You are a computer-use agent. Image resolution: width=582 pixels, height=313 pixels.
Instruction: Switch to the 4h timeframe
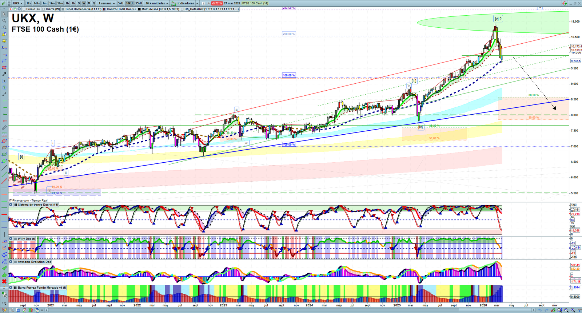click(73, 3)
